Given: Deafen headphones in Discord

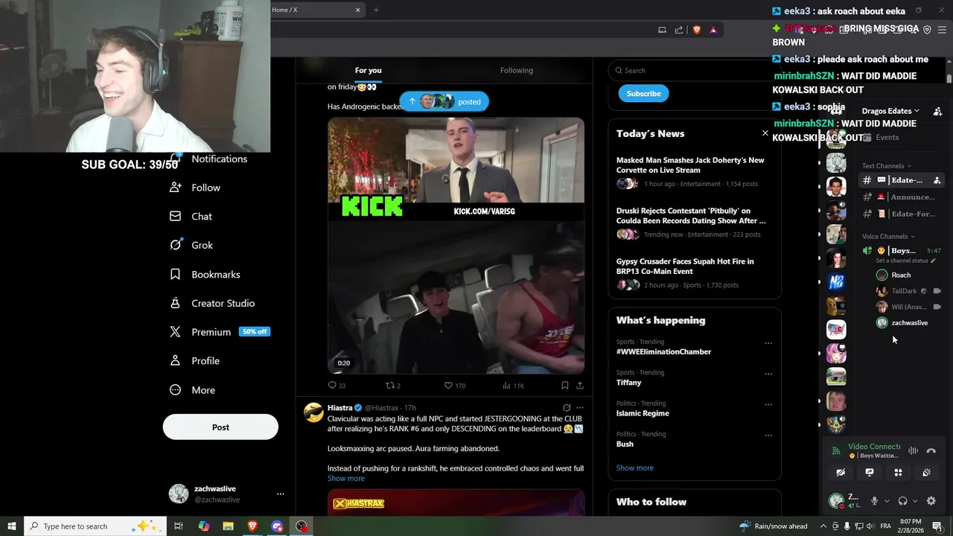Looking at the screenshot, I should [902, 501].
